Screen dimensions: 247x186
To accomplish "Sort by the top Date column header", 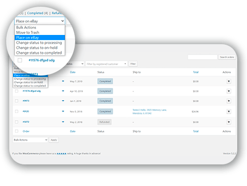I will click(73, 72).
